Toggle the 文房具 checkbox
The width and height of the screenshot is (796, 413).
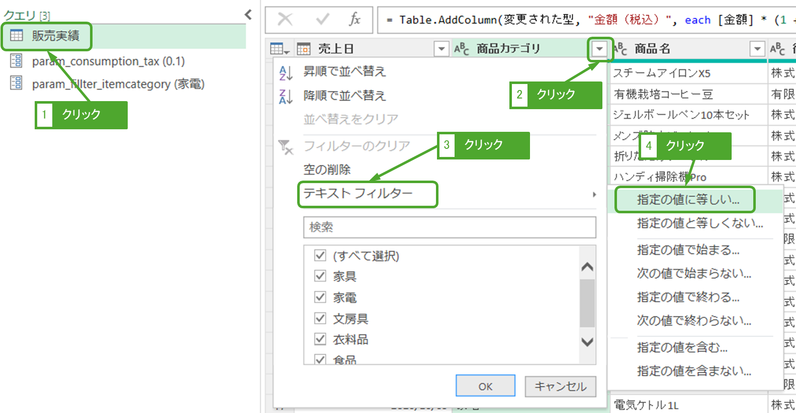click(320, 318)
